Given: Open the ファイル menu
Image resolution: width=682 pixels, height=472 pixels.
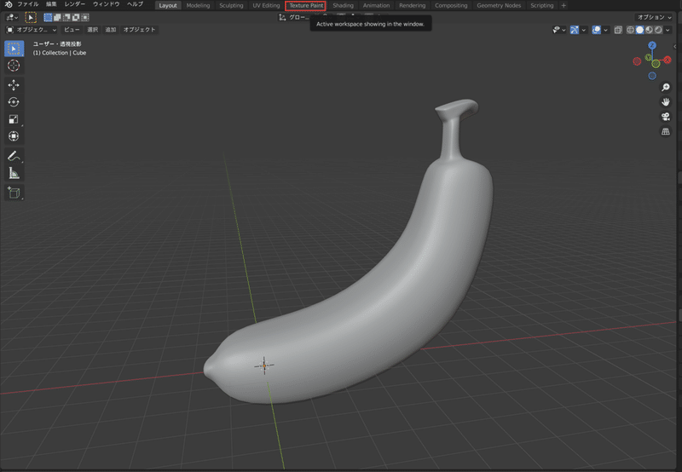Looking at the screenshot, I should [28, 4].
